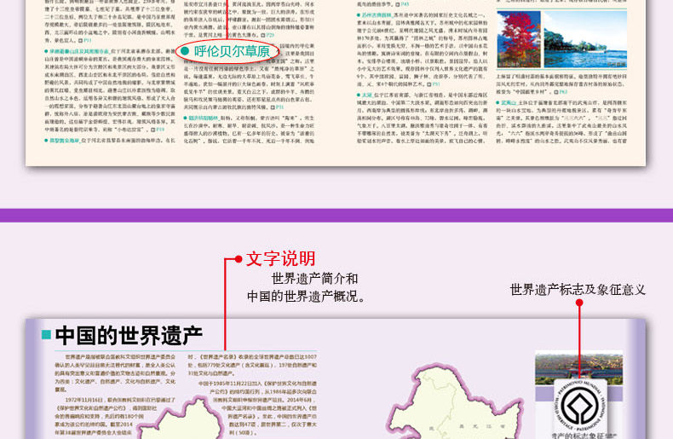
Task: Click the 中国的世界遗产 section heading
Action: [x=129, y=336]
